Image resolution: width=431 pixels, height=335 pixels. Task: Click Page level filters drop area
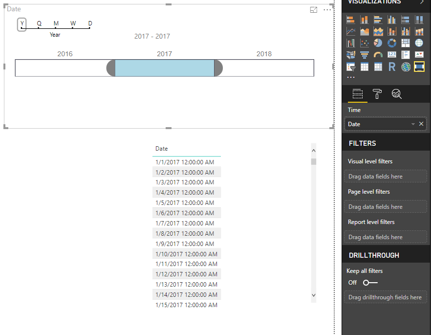tap(386, 206)
